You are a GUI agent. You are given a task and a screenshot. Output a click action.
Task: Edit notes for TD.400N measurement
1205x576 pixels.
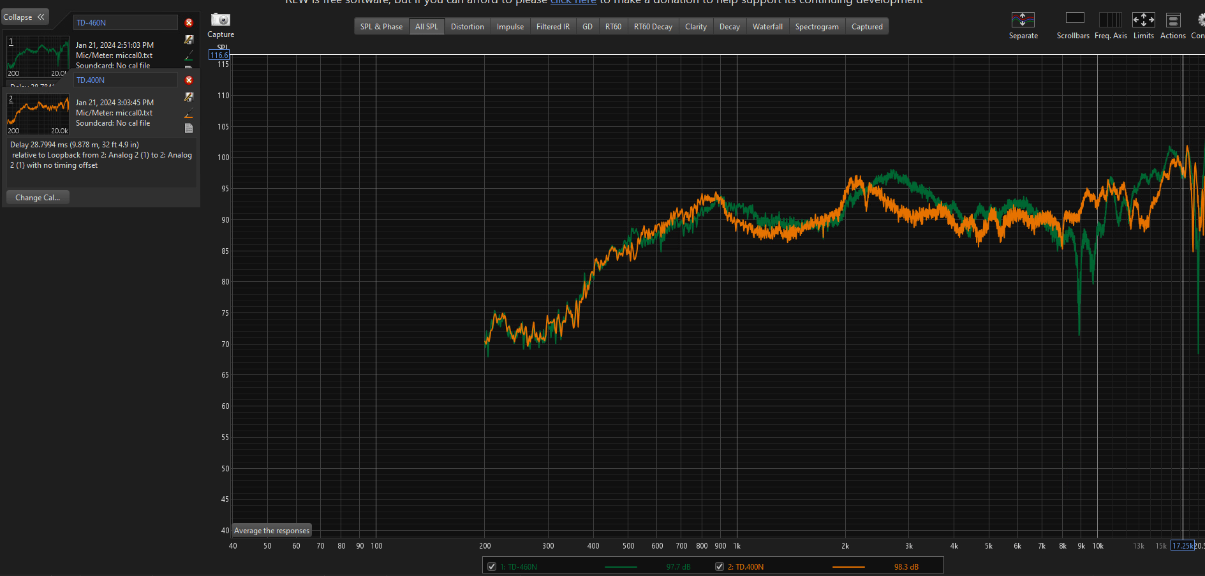coord(189,97)
